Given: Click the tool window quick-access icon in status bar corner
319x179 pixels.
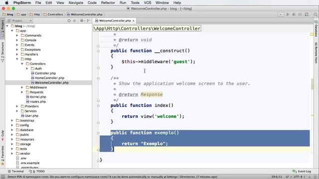Looking at the screenshot, I should 3,177.
